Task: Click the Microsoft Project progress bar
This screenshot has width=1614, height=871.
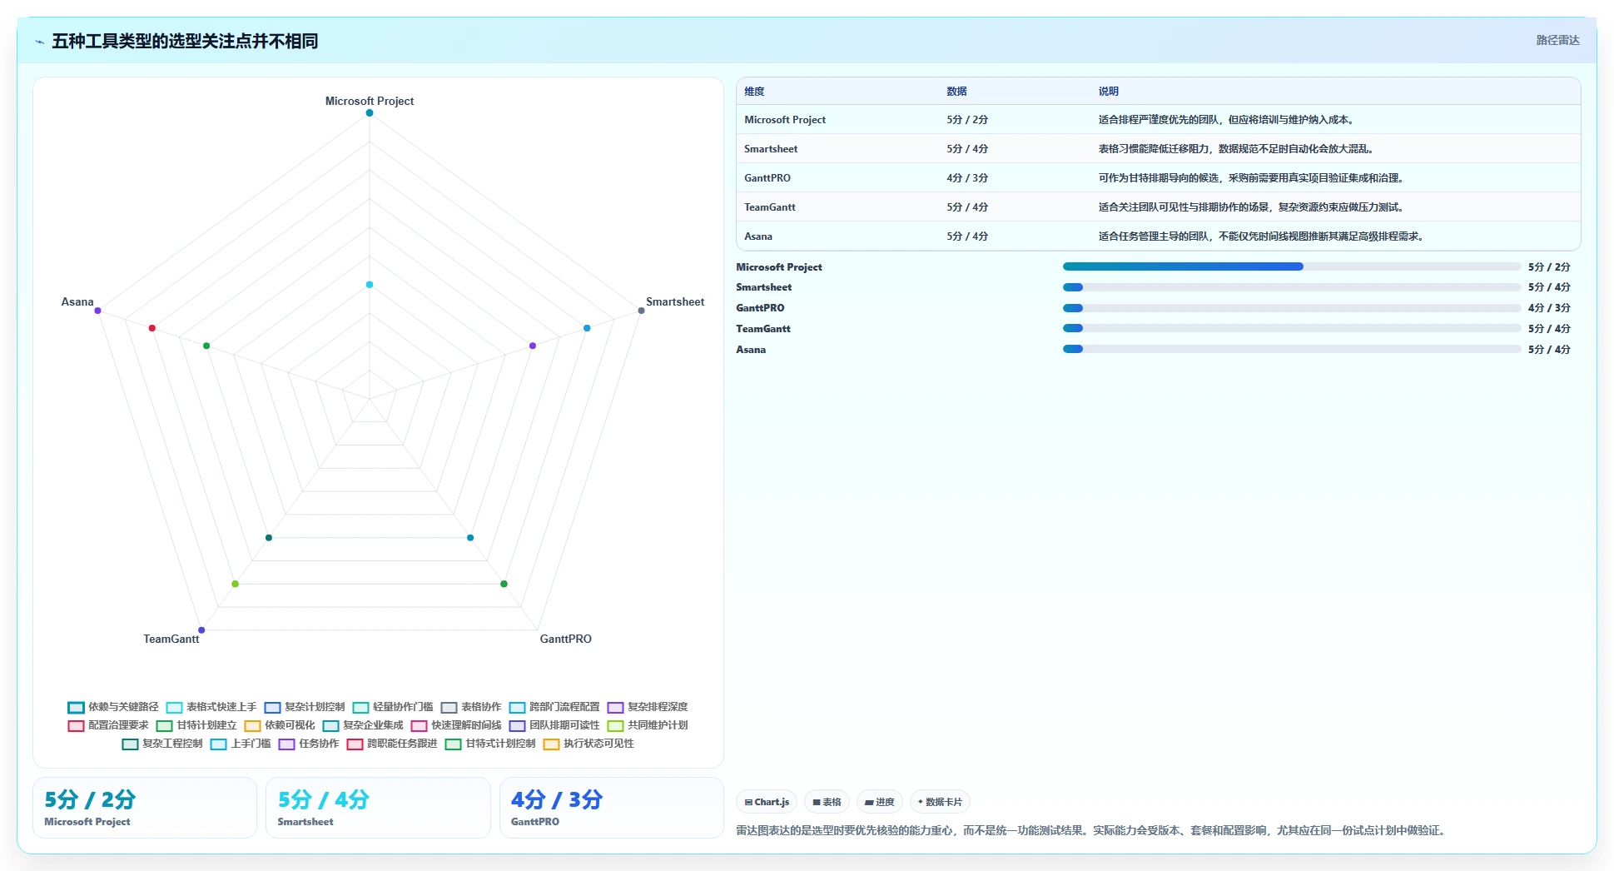Action: click(x=1292, y=266)
